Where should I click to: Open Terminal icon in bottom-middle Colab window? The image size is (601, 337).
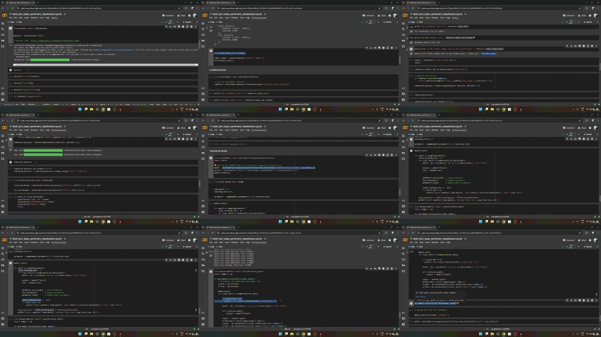click(x=203, y=324)
